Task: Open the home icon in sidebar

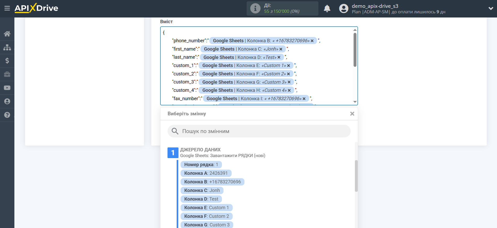Action: [7, 34]
